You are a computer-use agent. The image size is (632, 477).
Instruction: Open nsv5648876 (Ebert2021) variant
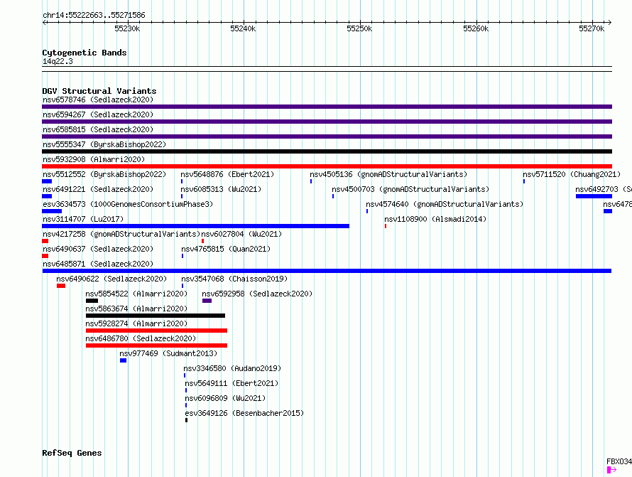(x=227, y=174)
